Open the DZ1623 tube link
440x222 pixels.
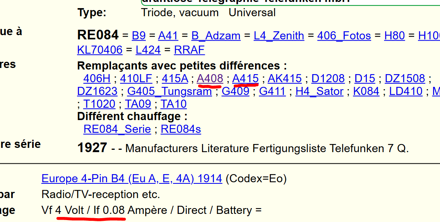pos(98,91)
